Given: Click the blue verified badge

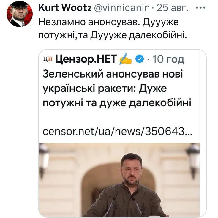Looking at the screenshot, I should (x=140, y=59).
